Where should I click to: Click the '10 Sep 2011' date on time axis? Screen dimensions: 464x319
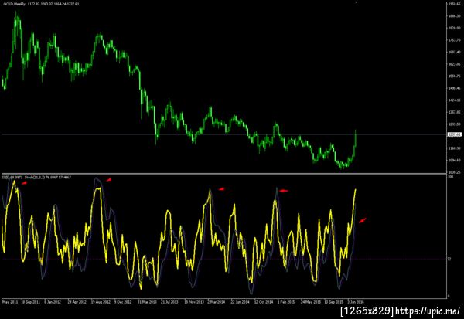31,302
